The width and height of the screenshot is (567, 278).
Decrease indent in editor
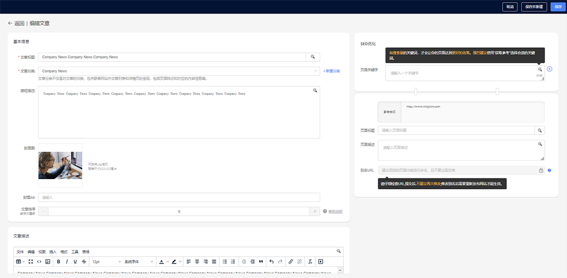pos(244,261)
